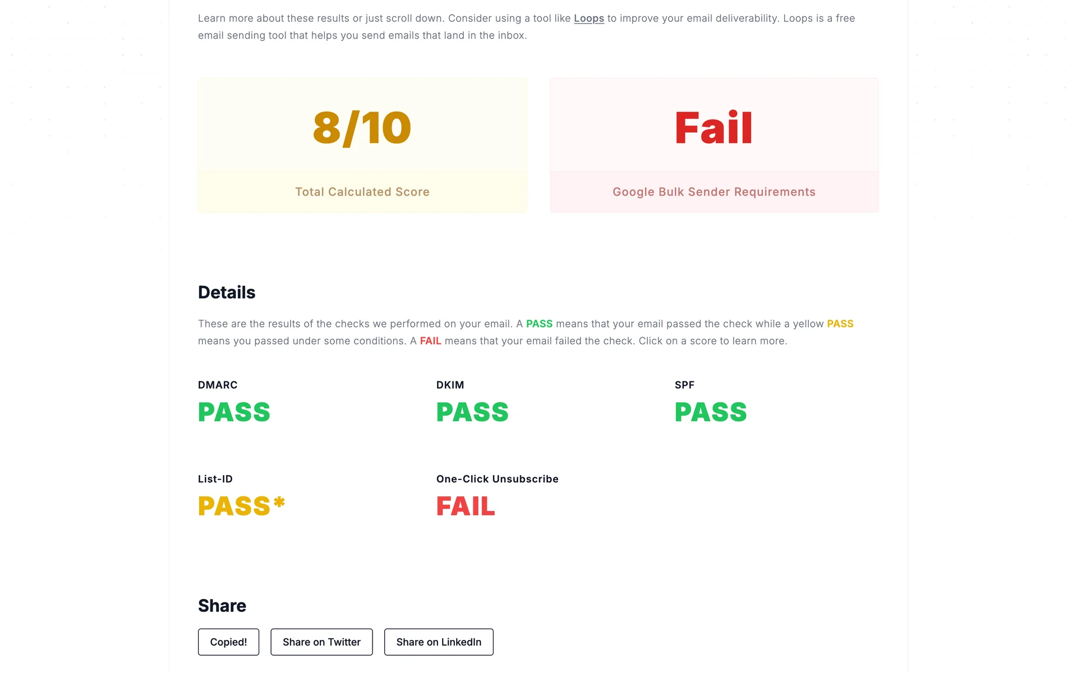Click Share on LinkedIn button
The height and width of the screenshot is (673, 1077).
pyautogui.click(x=439, y=642)
